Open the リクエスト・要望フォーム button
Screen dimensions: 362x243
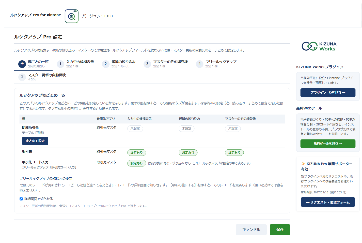pyautogui.click(x=328, y=202)
